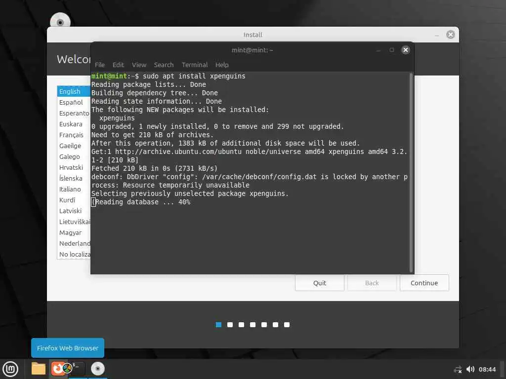This screenshot has width=506, height=379.
Task: Select Italiano in the language list
Action: [74, 189]
